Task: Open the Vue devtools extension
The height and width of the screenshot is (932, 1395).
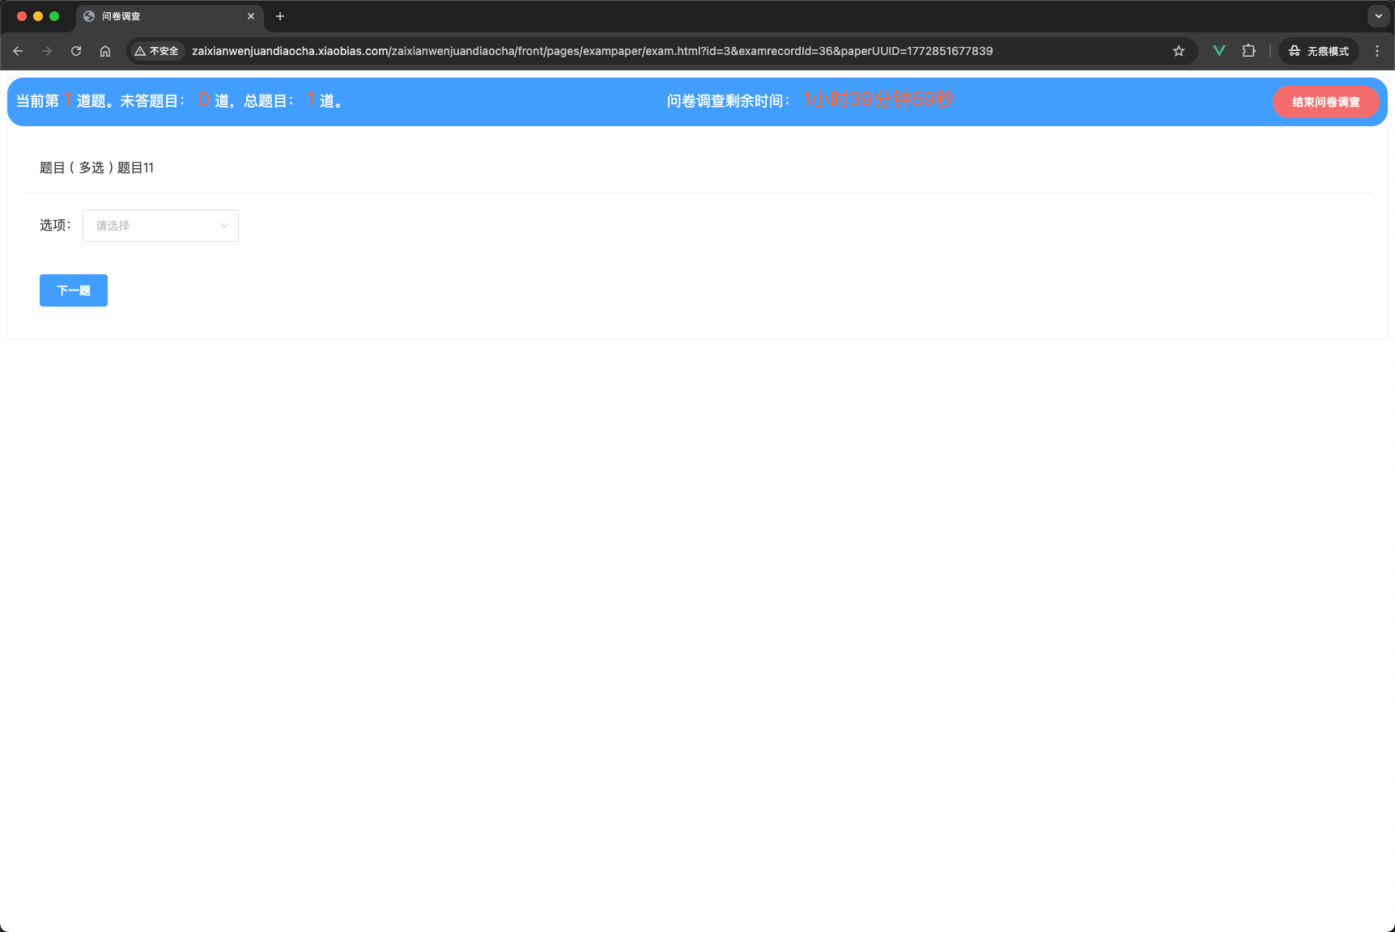Action: [x=1219, y=51]
